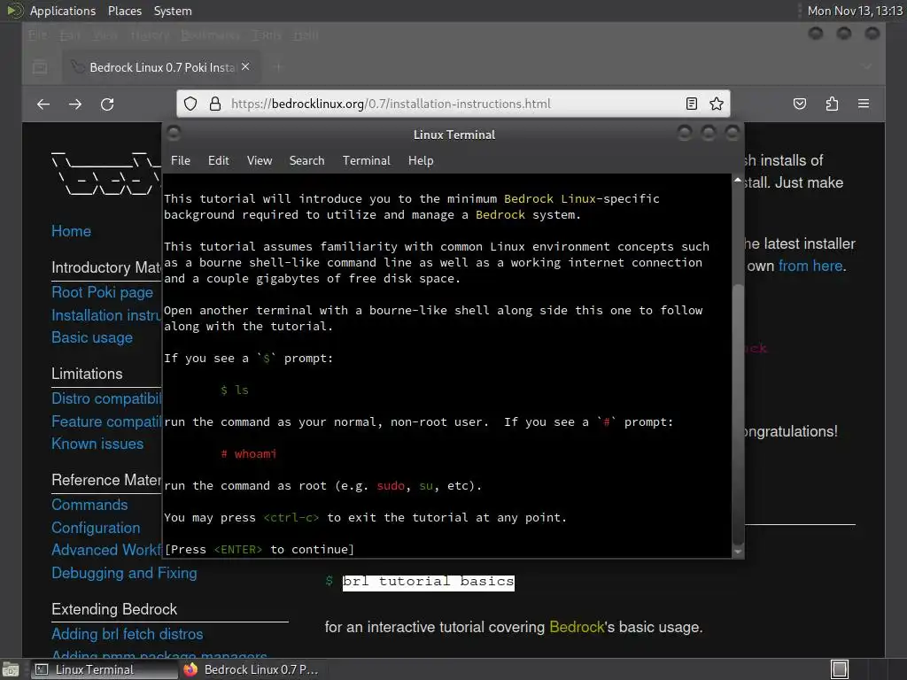Click show desktop icon in bottom panel
This screenshot has height=680, width=907.
point(11,669)
